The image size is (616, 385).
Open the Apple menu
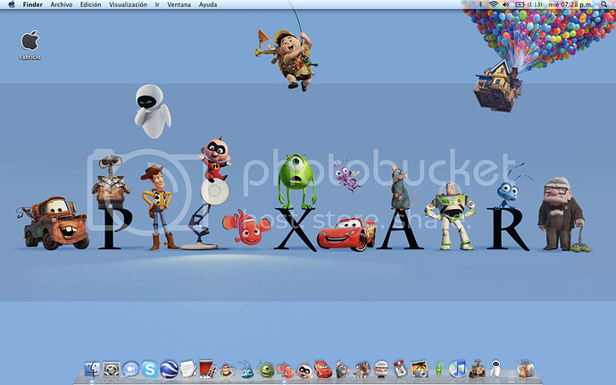click(x=11, y=4)
